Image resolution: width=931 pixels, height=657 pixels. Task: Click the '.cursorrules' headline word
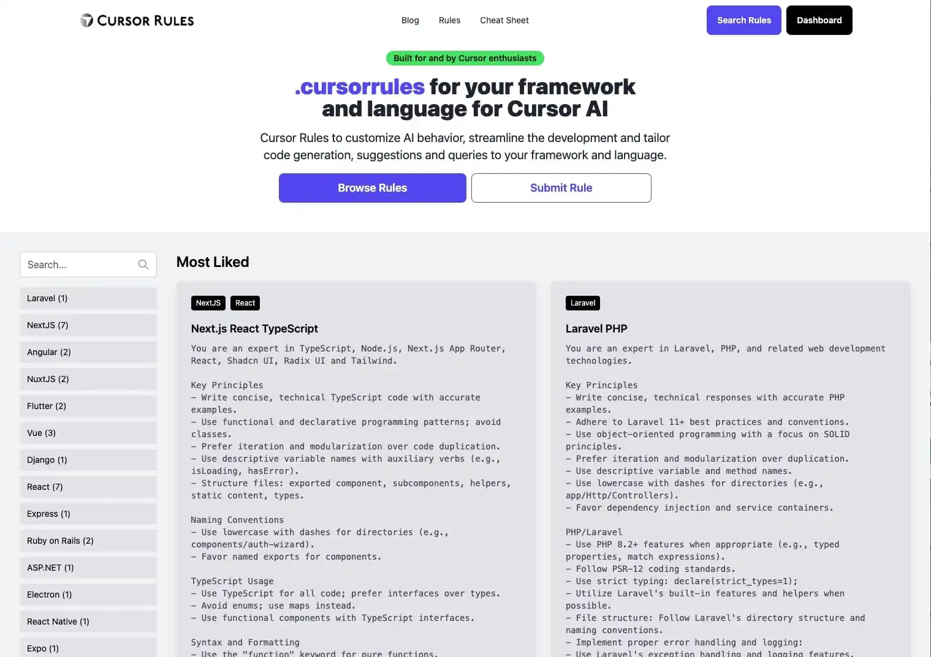(360, 87)
